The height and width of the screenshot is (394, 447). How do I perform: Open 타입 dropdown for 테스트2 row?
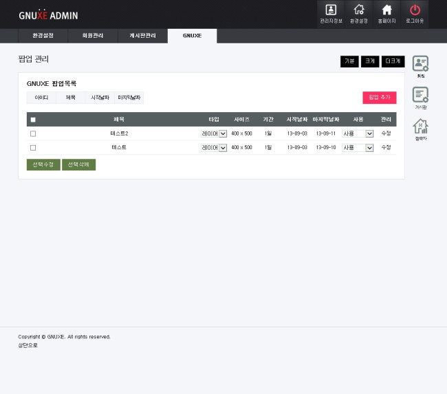point(214,133)
